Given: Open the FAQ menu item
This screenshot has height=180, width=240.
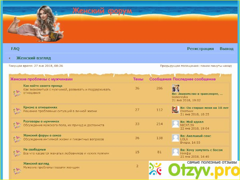Looking at the screenshot, I should click(x=15, y=49).
